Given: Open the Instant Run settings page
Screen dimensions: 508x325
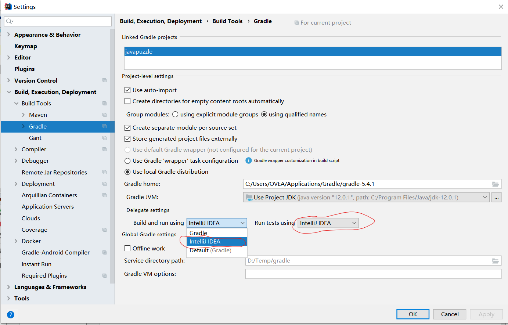Looking at the screenshot, I should pos(36,264).
